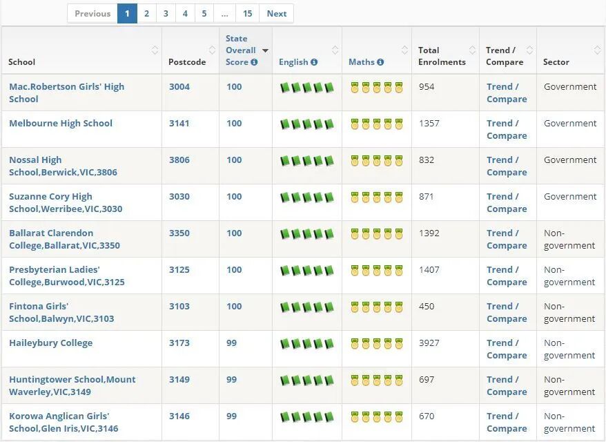The image size is (606, 442).
Task: Open Ballarat Clarendon College link
Action: click(65, 240)
